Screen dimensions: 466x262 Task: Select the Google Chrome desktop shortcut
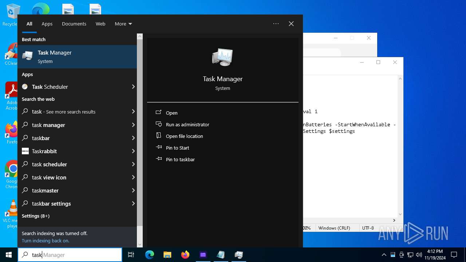[x=12, y=175]
